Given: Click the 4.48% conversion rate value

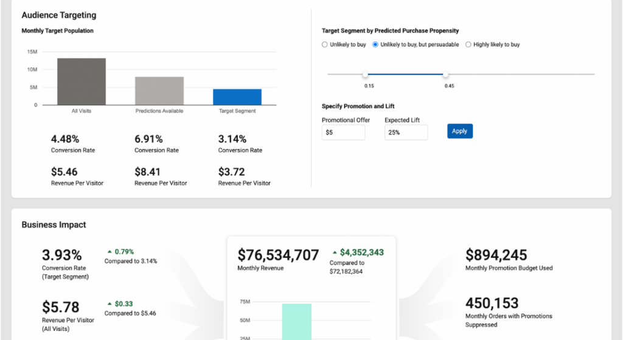Looking at the screenshot, I should coord(65,139).
